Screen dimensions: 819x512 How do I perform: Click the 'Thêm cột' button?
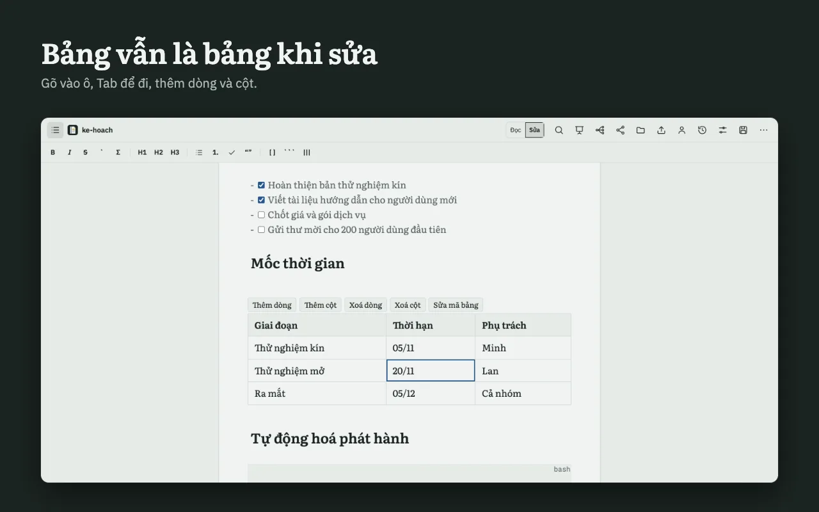321,305
